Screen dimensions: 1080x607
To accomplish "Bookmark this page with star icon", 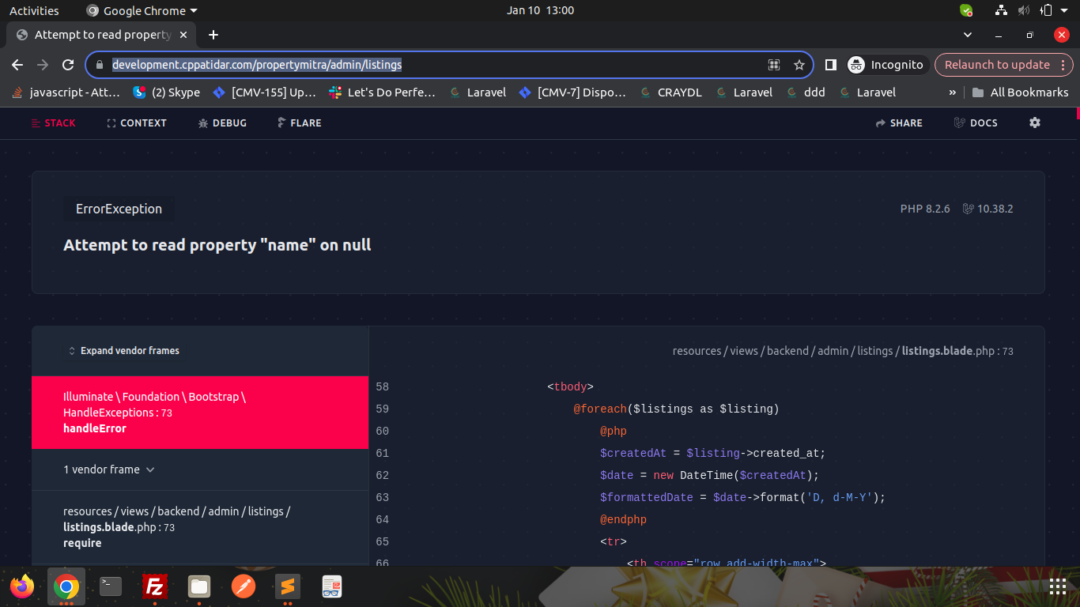I will tap(799, 65).
